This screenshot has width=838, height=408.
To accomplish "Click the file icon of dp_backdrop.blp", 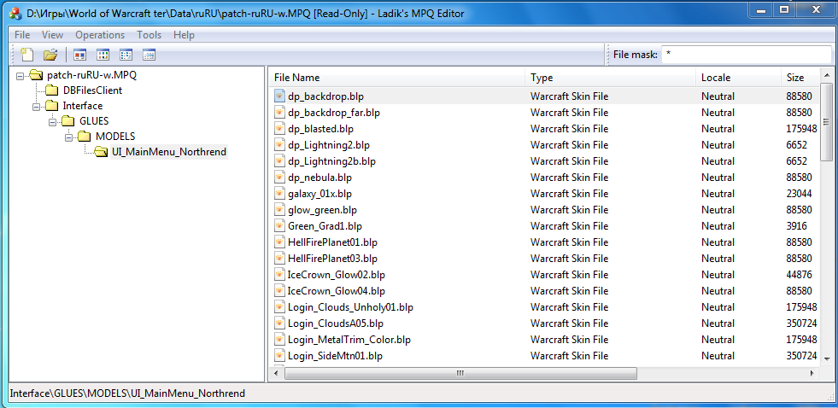I will tap(279, 96).
